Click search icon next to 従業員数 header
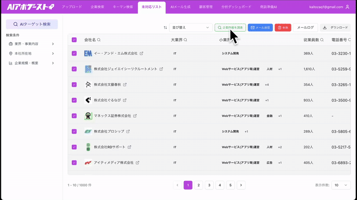The height and width of the screenshot is (200, 357). (x=322, y=40)
